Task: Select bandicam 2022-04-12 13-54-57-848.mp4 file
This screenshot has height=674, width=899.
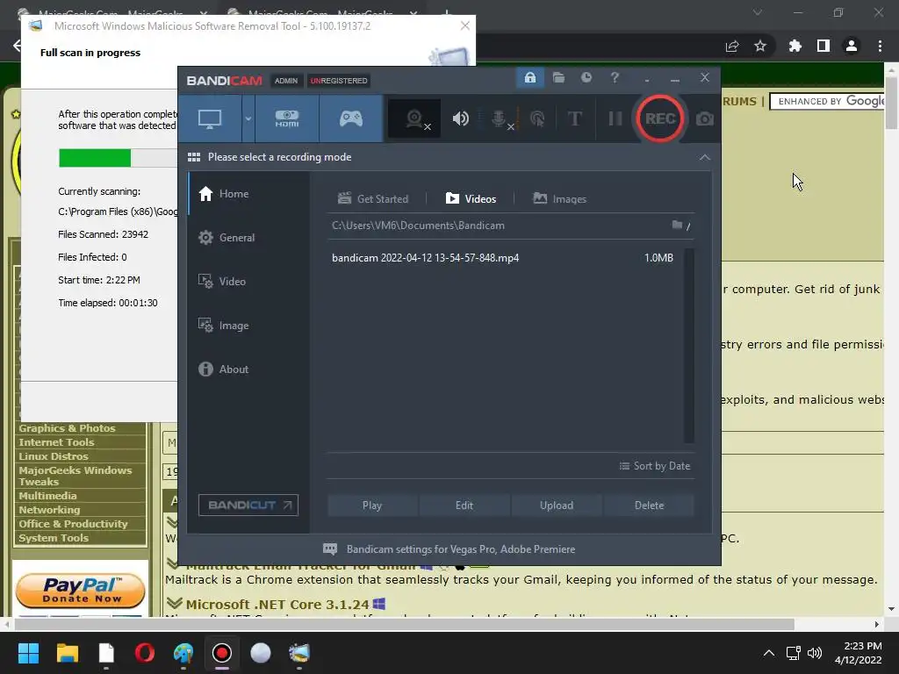Action: coord(502,258)
